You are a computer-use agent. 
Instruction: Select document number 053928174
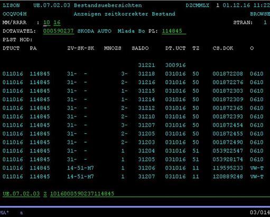(x=228, y=160)
